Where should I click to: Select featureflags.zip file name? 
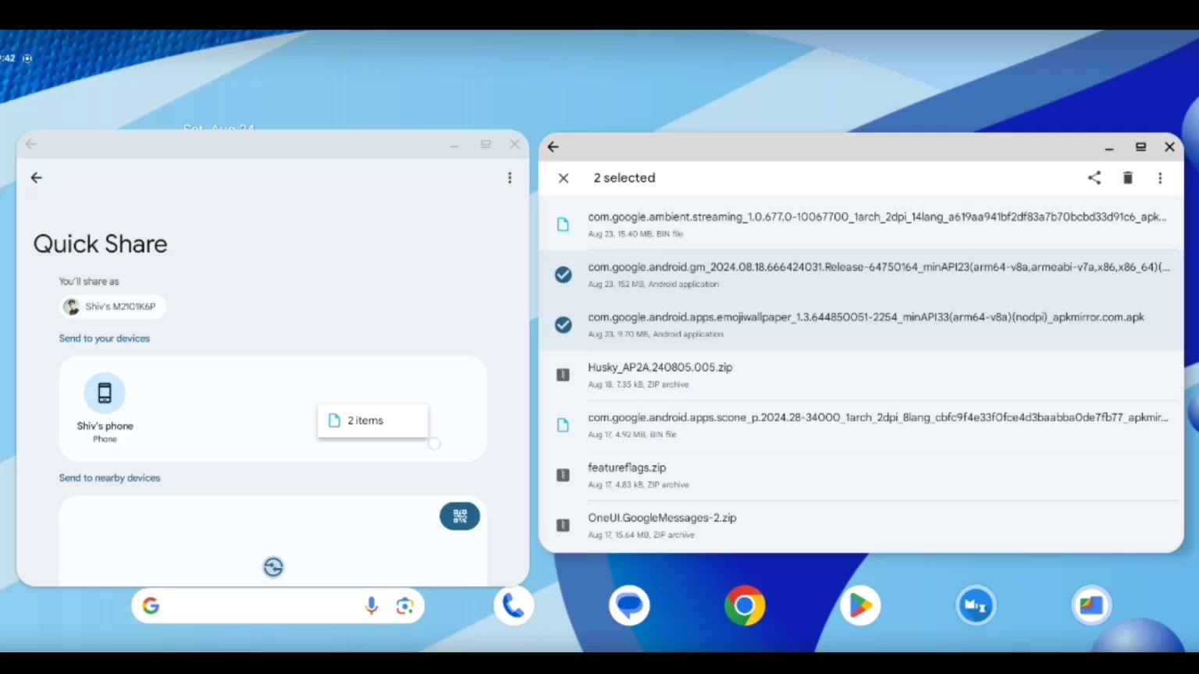pos(627,467)
